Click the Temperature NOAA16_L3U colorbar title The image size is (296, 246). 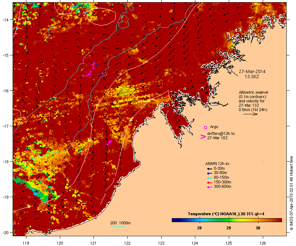(x=226, y=214)
